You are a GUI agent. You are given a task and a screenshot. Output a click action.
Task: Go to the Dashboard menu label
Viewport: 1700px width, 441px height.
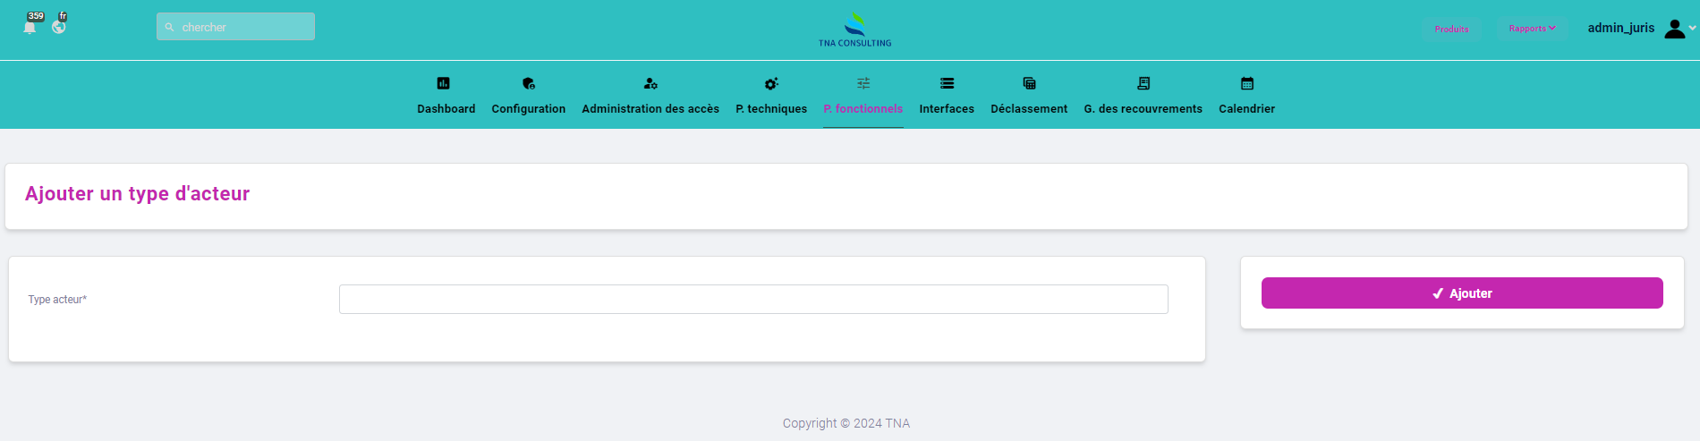coord(446,109)
